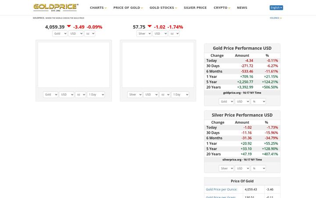Expand the Holdings dropdown
This screenshot has width=316, height=198.
click(276, 18)
